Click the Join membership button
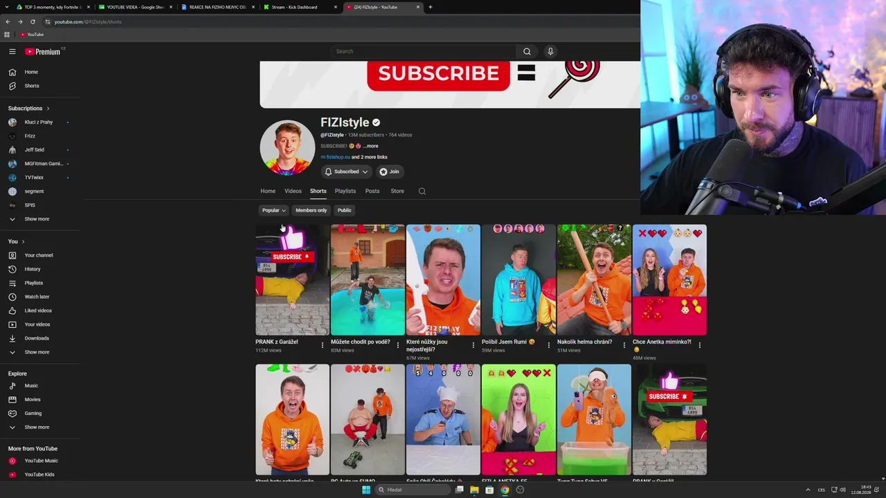This screenshot has height=498, width=886. (390, 172)
